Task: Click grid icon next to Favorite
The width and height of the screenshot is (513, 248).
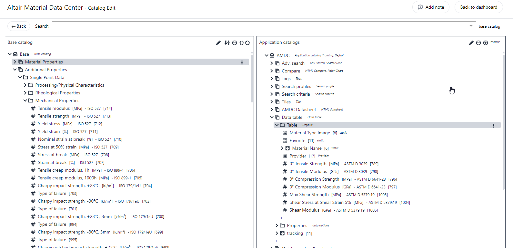Action: [285, 140]
